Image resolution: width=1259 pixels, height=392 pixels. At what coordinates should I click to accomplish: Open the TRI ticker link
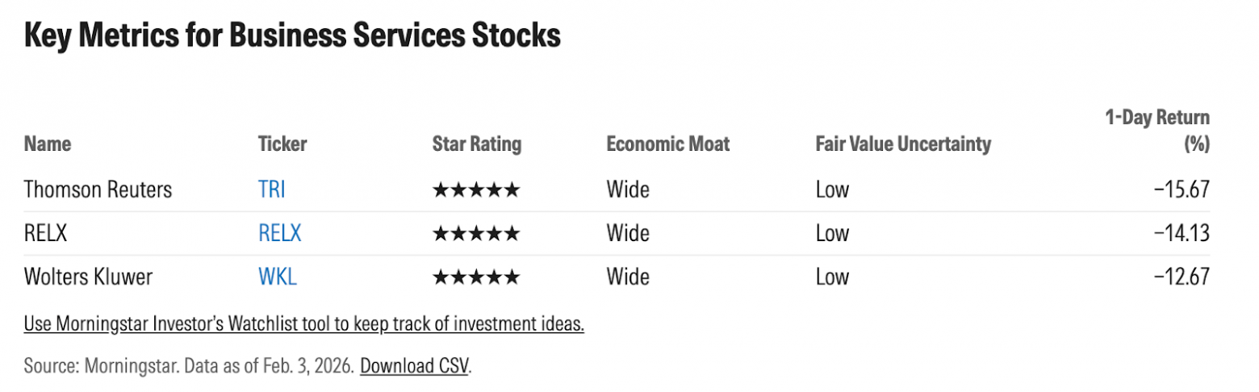point(271,190)
